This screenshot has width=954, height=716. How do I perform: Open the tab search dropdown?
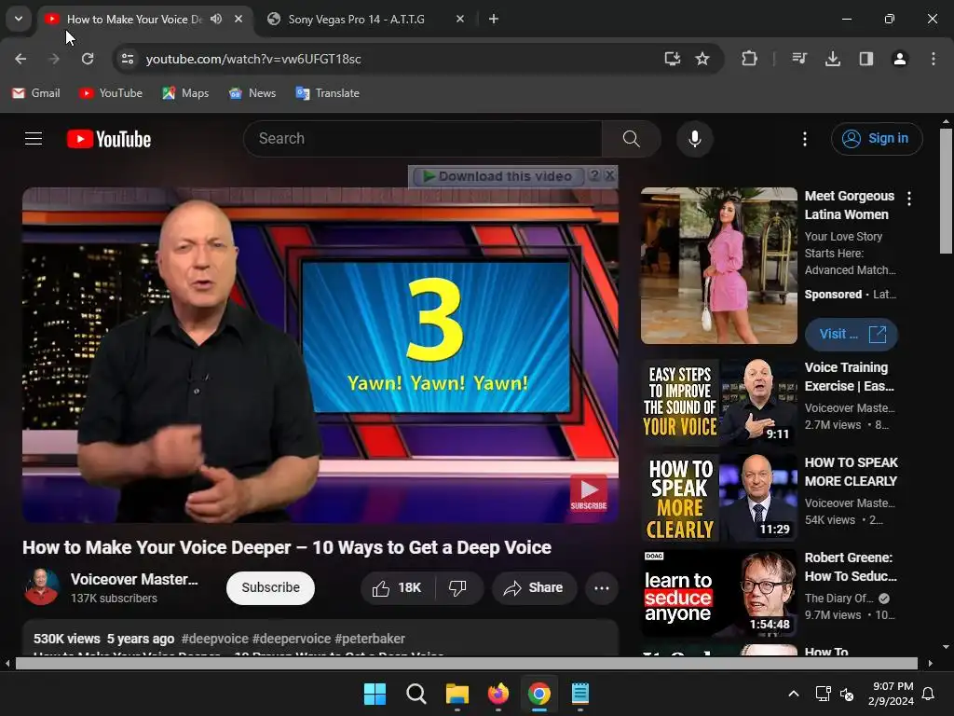tap(19, 19)
